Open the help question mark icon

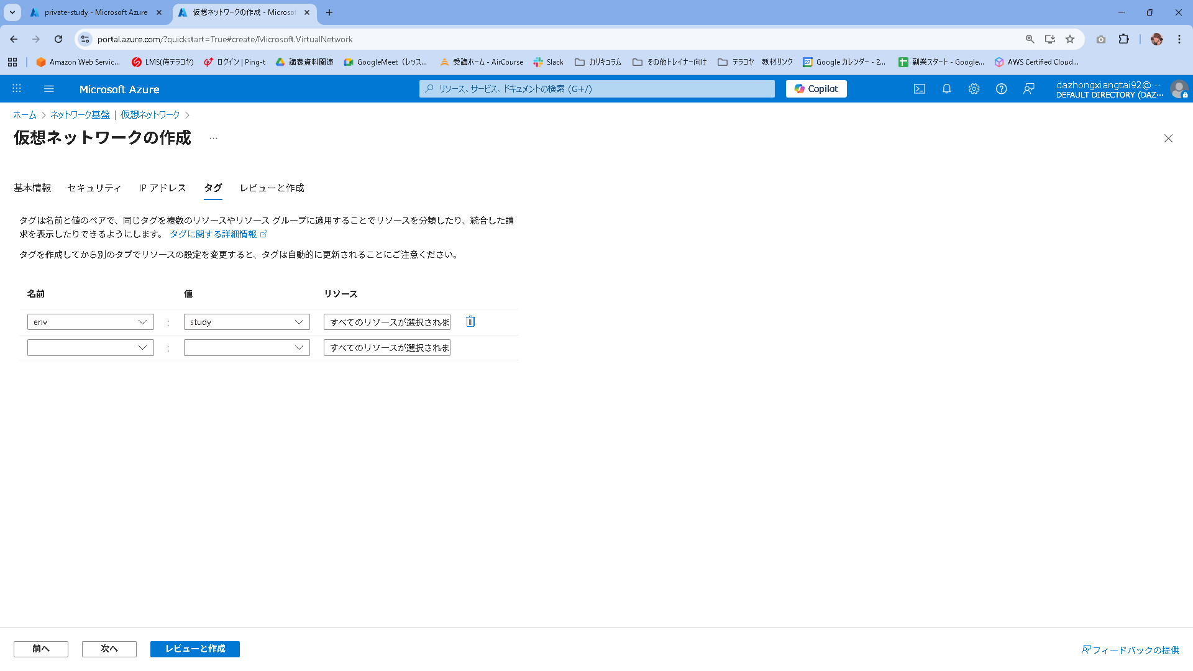coord(1001,89)
